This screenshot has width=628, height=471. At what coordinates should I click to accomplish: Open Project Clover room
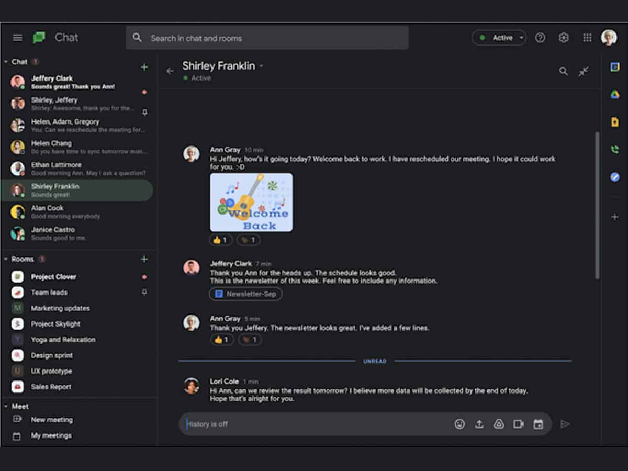tap(77, 276)
